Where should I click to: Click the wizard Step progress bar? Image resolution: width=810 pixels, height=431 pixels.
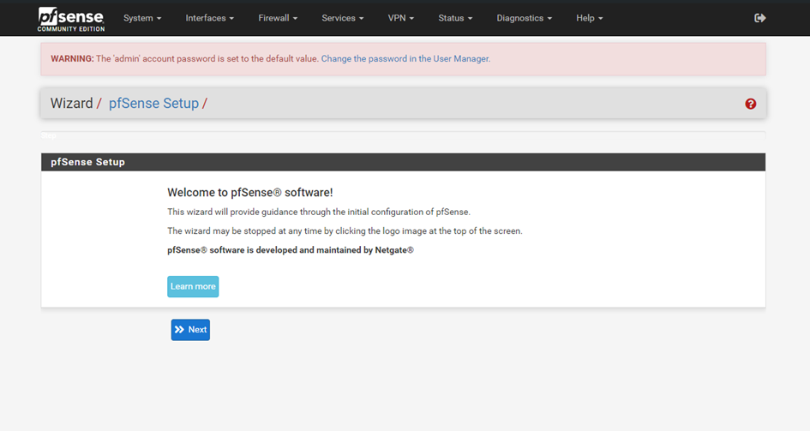pos(403,135)
